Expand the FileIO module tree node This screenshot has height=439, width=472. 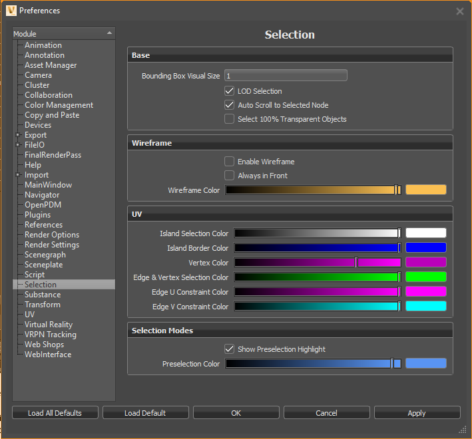coord(17,145)
